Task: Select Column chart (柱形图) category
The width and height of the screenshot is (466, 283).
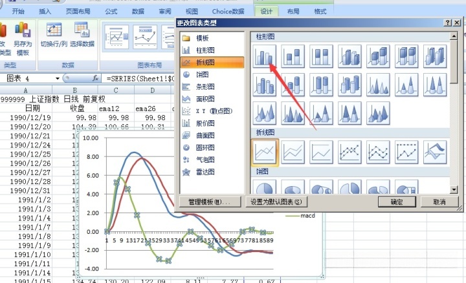Action: pos(212,50)
